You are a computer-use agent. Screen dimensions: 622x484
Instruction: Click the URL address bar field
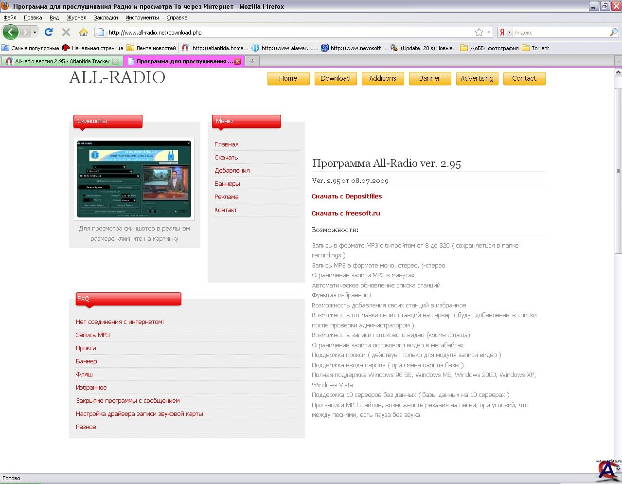[287, 33]
